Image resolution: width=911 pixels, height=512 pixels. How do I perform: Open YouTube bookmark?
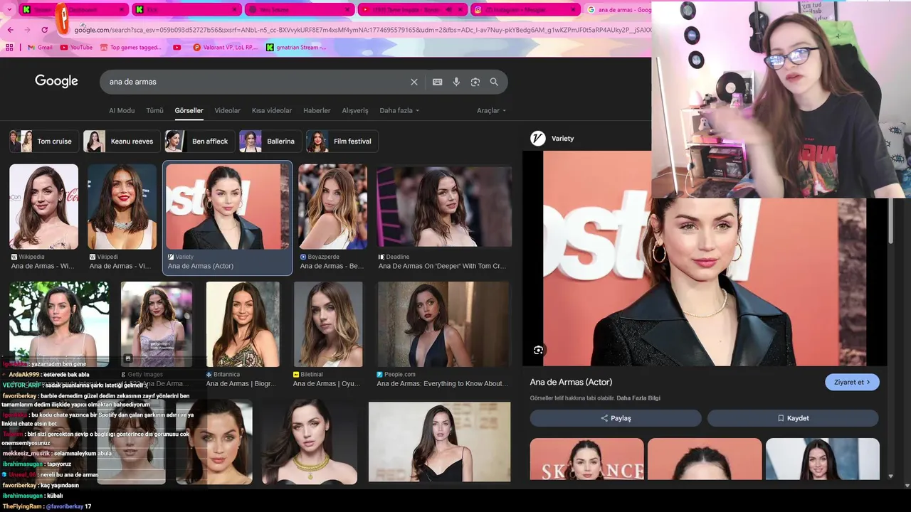(76, 48)
